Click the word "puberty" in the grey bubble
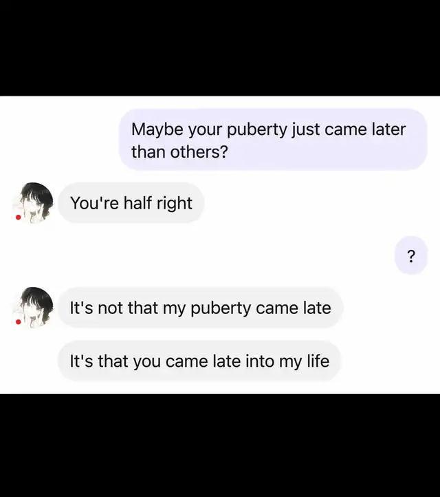Image resolution: width=440 pixels, height=497 pixels. (221, 308)
